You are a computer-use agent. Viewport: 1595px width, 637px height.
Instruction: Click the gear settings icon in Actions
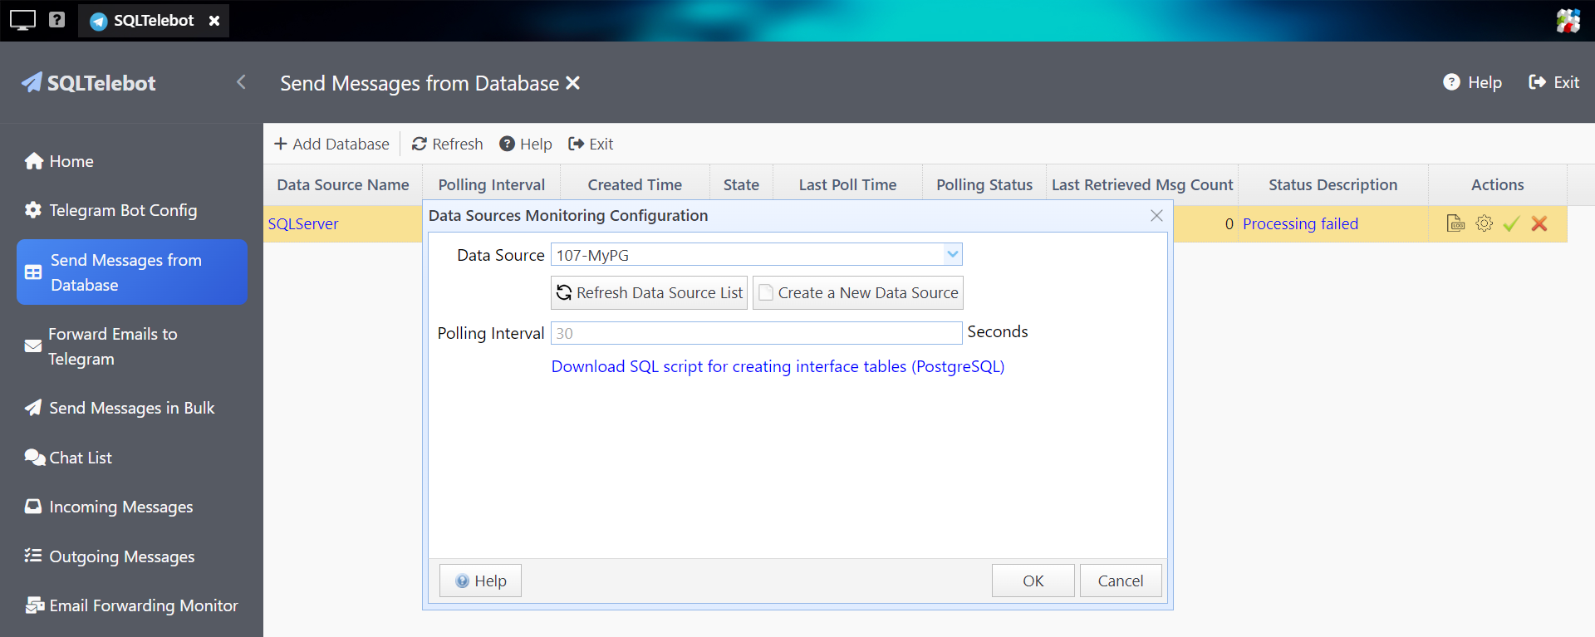(1484, 223)
